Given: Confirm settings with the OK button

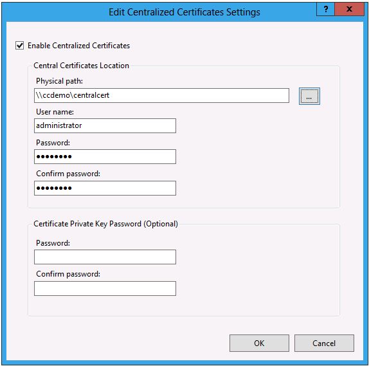Looking at the screenshot, I should (259, 343).
